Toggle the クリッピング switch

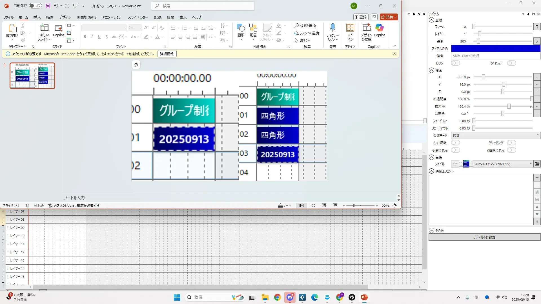[x=511, y=143]
